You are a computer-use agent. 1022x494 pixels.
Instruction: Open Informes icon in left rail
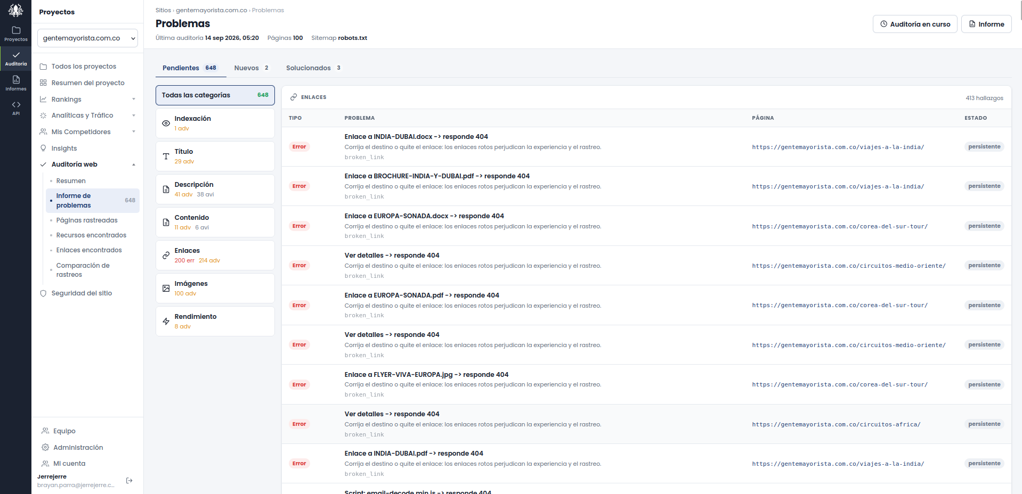coord(16,83)
